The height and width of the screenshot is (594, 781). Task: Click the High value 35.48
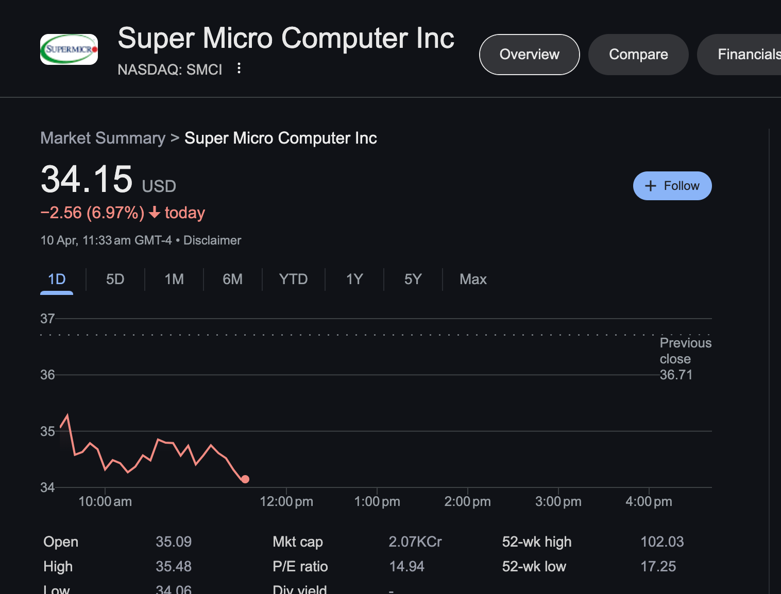[174, 567]
